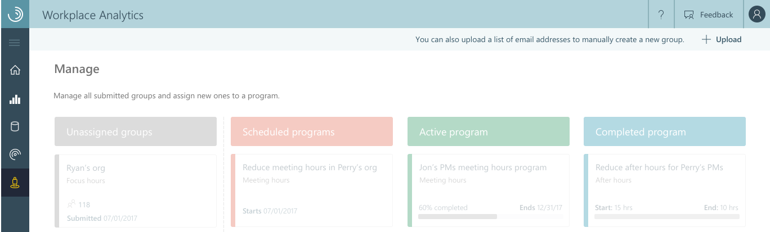This screenshot has height=232, width=770.
Task: Click the Workplace Analytics logo icon
Action: (x=15, y=14)
